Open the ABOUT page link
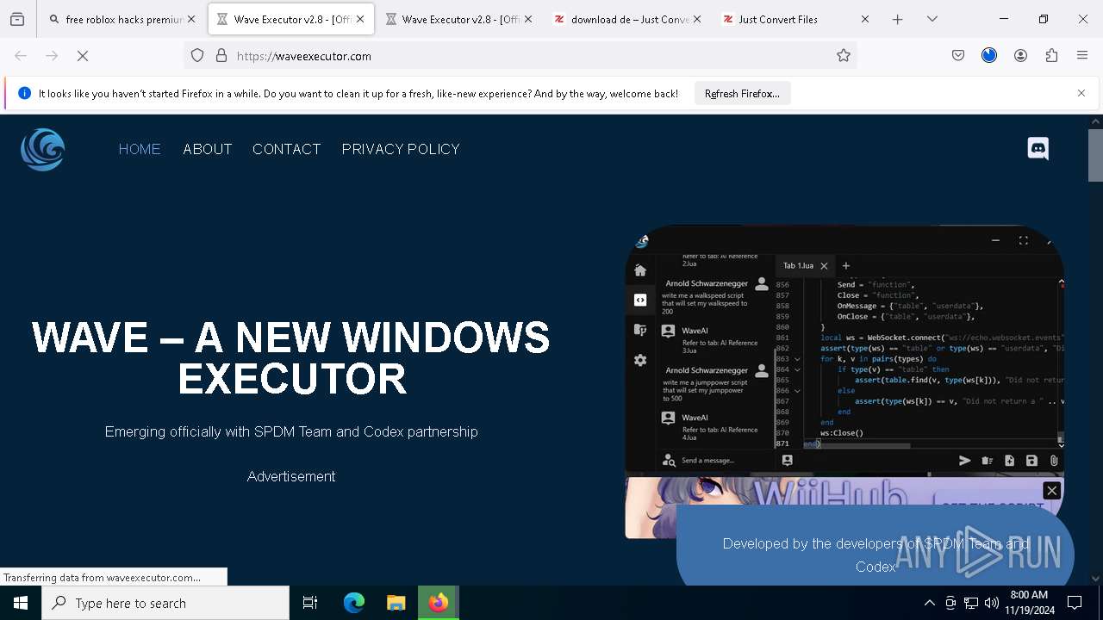1103x620 pixels. pos(208,149)
